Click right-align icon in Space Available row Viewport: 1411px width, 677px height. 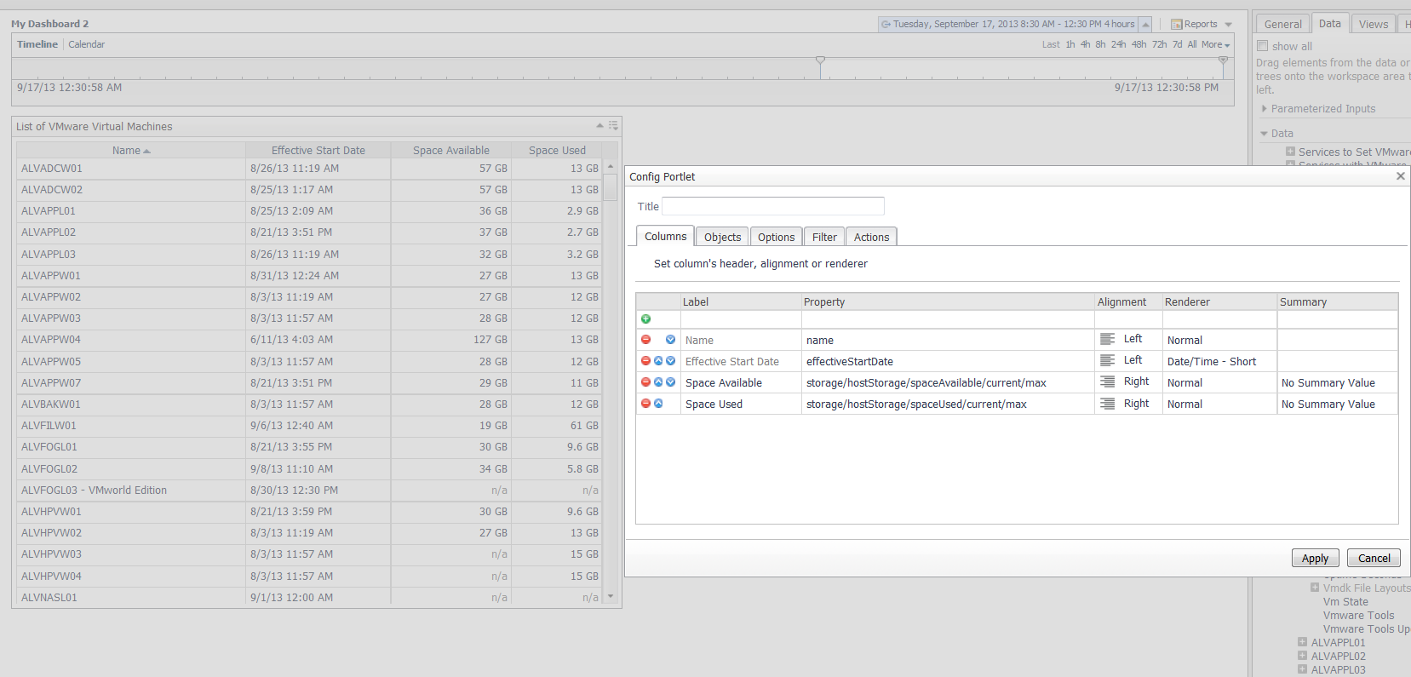click(x=1107, y=382)
